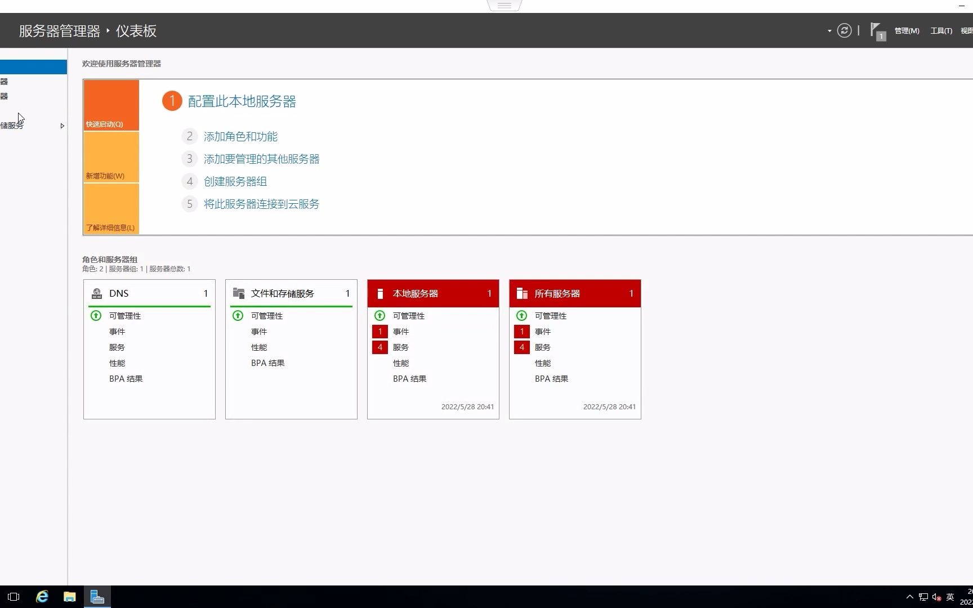Open 本地服务器 tile title

click(x=416, y=293)
